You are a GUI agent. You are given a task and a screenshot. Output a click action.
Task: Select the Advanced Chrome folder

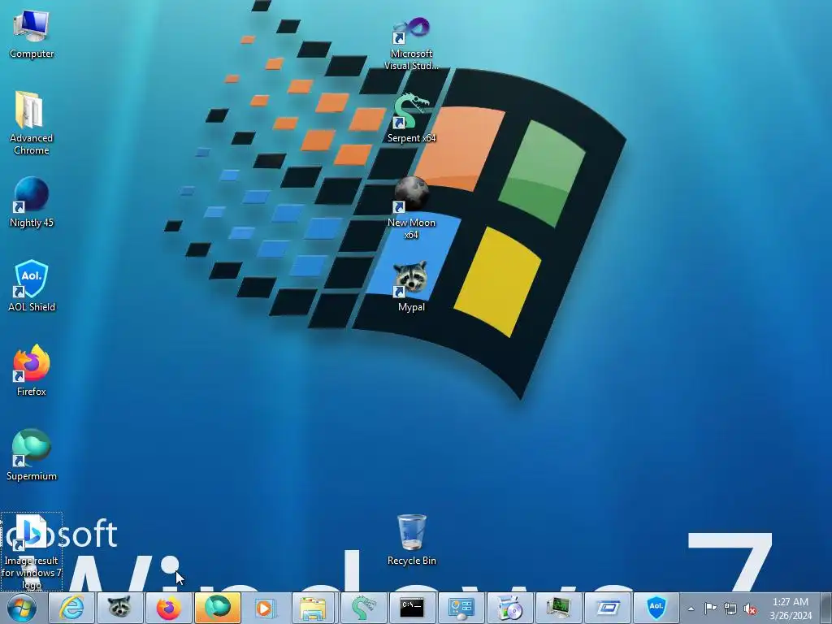(32, 123)
